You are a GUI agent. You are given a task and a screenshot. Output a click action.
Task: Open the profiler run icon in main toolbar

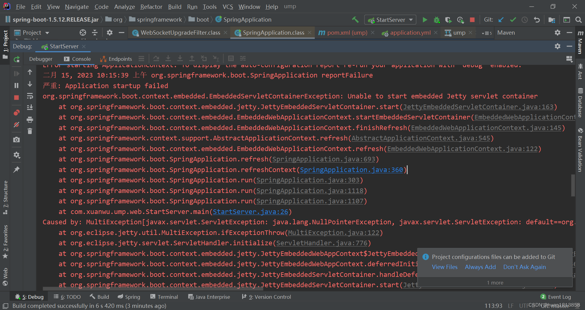pos(460,20)
